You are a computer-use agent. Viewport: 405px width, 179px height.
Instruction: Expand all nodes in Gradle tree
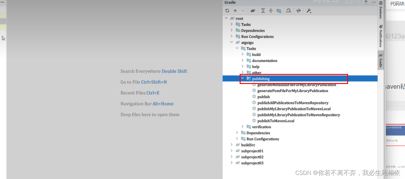(x=263, y=11)
